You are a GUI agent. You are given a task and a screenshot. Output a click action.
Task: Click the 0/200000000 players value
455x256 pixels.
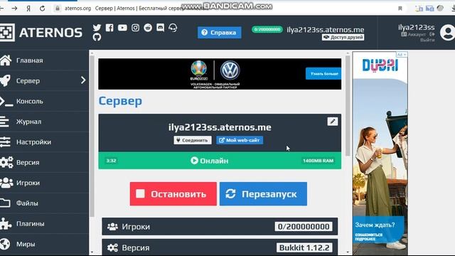coord(304,226)
